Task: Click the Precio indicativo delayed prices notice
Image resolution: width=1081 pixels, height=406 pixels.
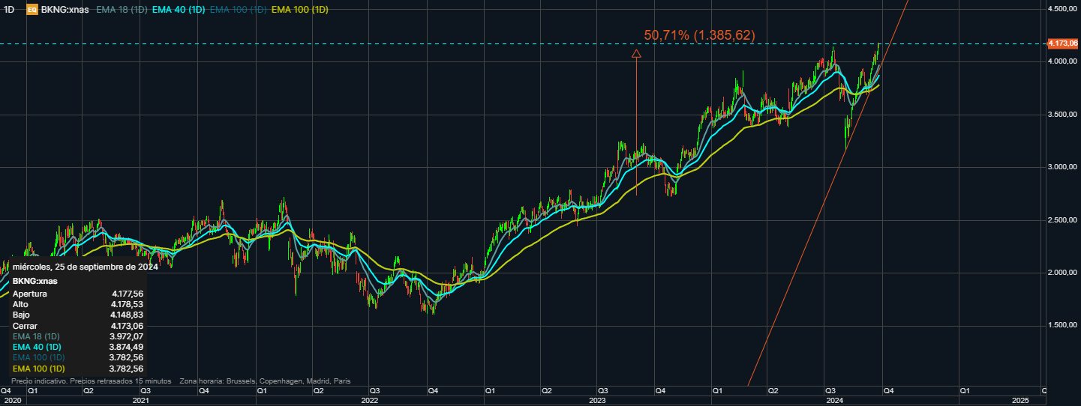Action: tap(92, 381)
